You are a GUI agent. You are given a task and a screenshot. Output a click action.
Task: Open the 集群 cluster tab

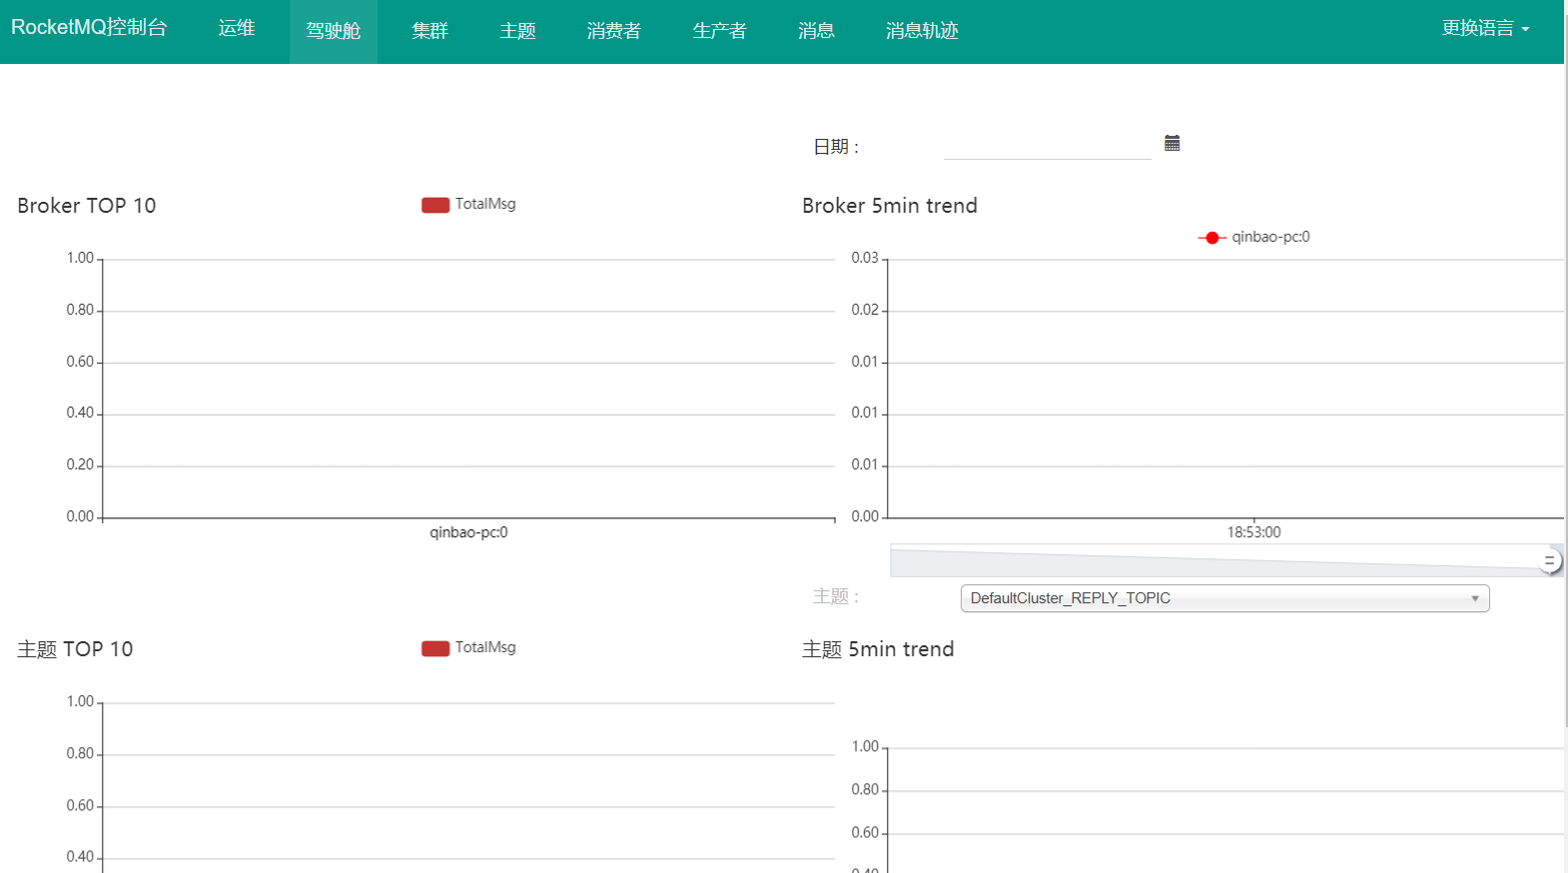point(430,31)
